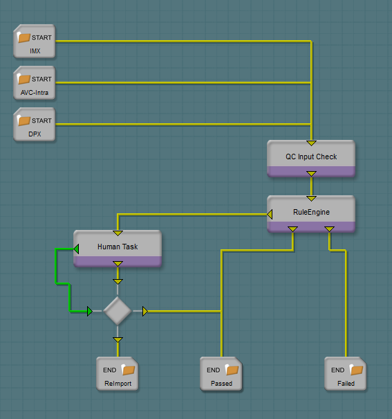The width and height of the screenshot is (392, 419).
Task: Click the Human Task bottom output port
Action: [118, 264]
